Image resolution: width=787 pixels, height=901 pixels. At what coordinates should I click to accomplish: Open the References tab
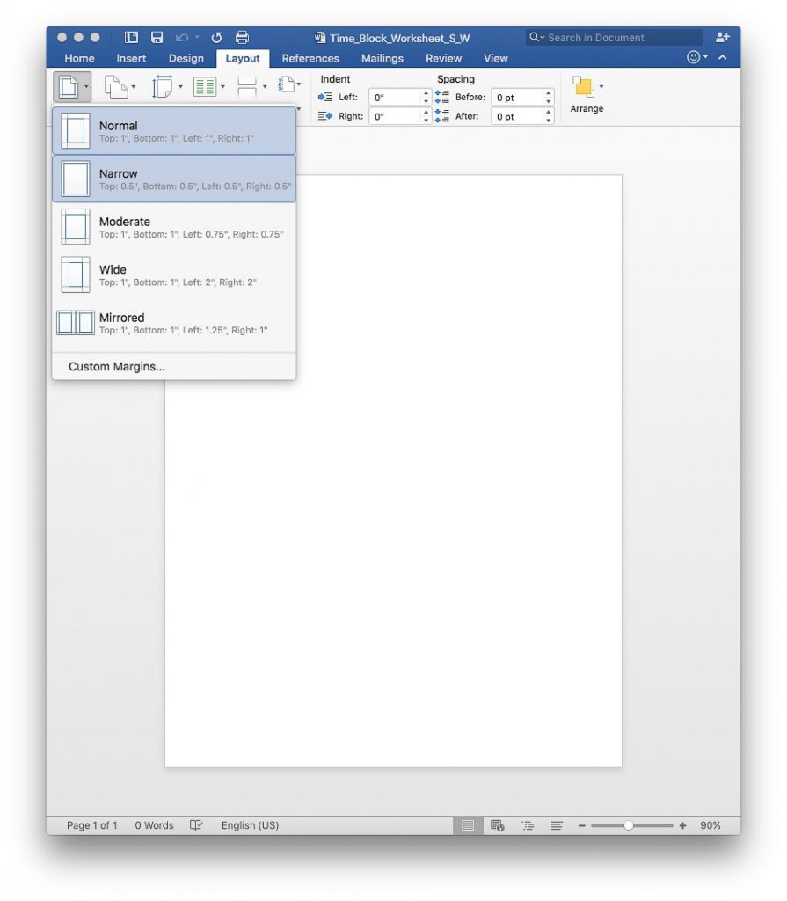tap(310, 58)
